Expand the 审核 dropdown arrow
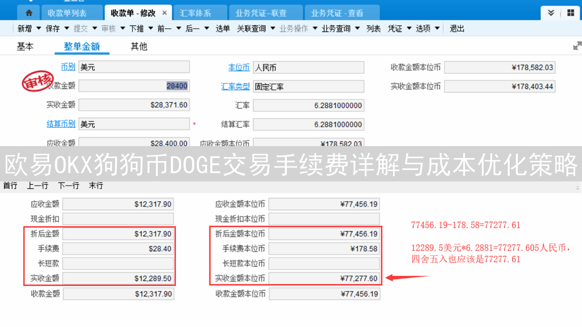This screenshot has width=582, height=327. click(123, 29)
